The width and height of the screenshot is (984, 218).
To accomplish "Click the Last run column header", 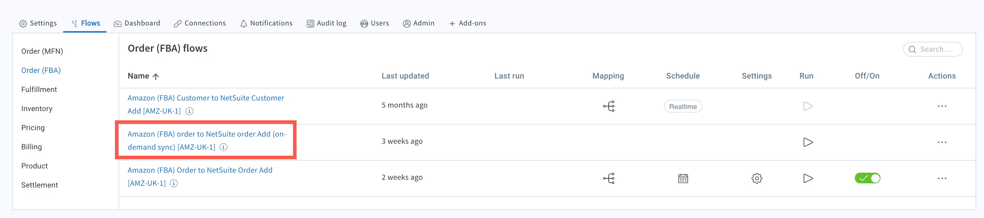I will (509, 76).
